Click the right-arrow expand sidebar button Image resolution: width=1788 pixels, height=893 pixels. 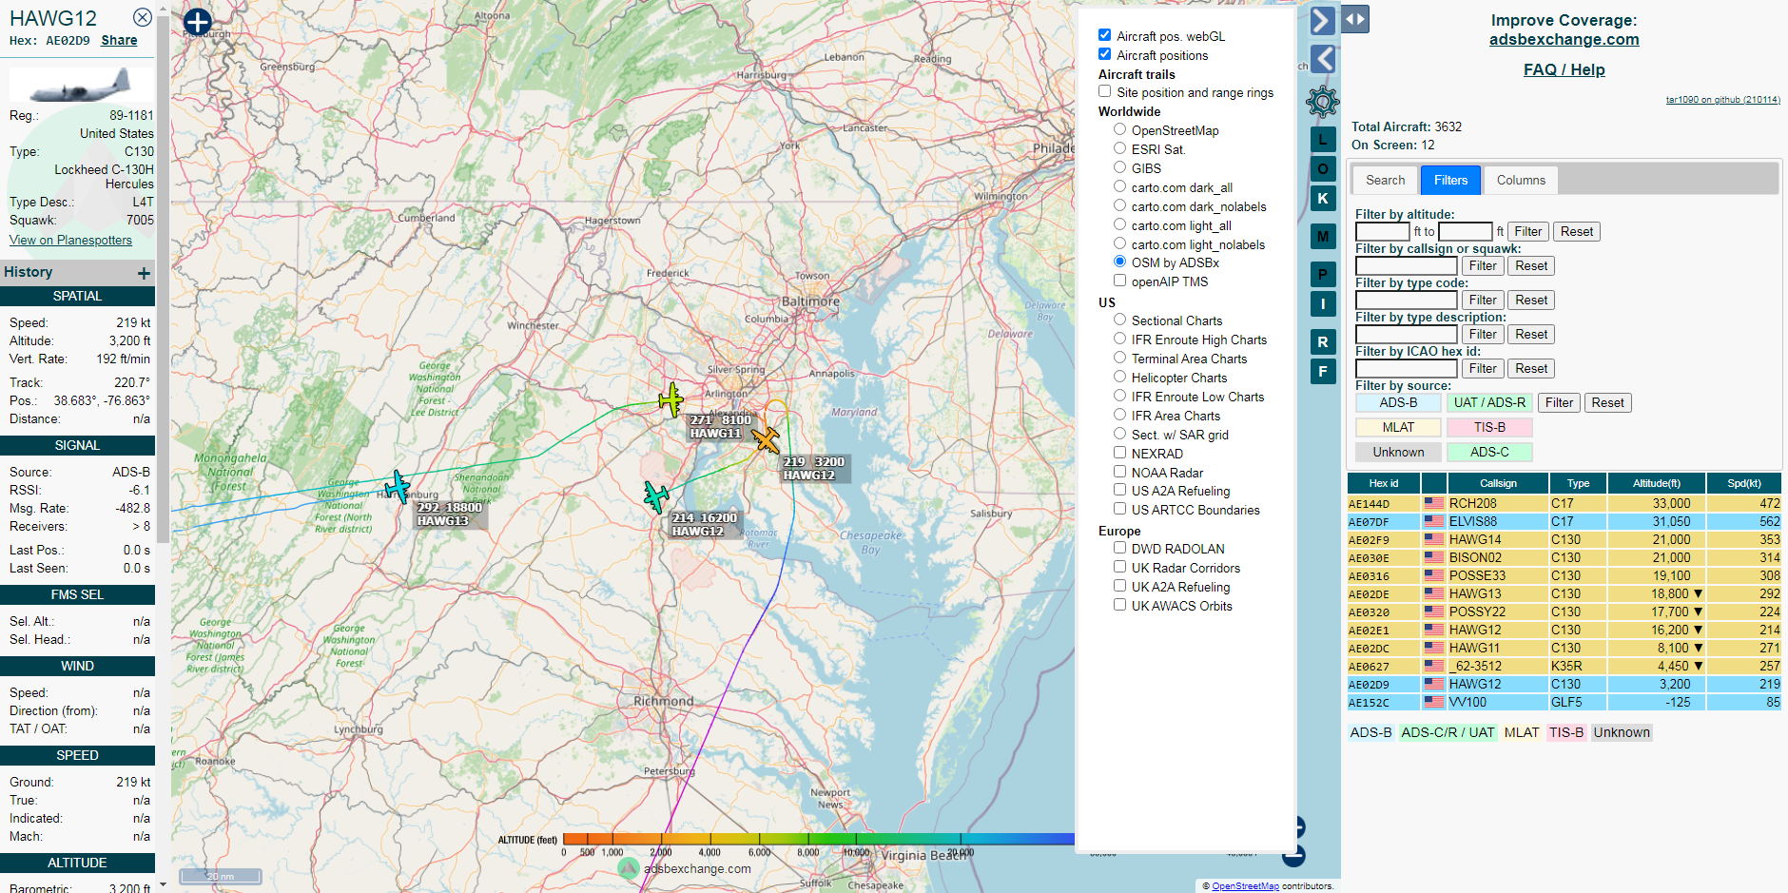click(1322, 20)
